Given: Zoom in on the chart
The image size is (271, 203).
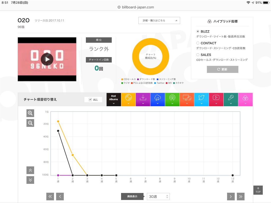Looking at the screenshot, I should pos(30,113).
